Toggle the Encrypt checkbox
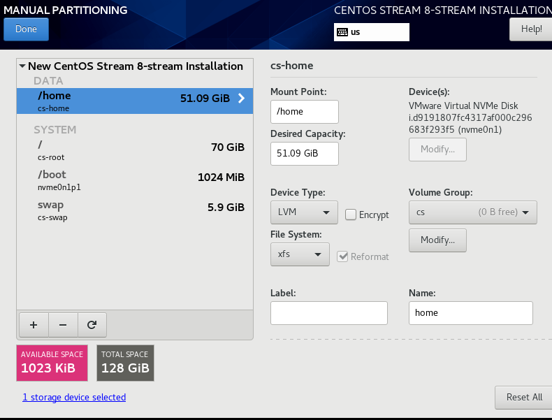The height and width of the screenshot is (420, 552). [x=351, y=215]
